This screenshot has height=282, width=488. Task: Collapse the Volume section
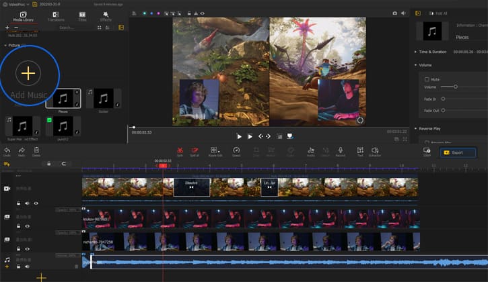pyautogui.click(x=416, y=65)
